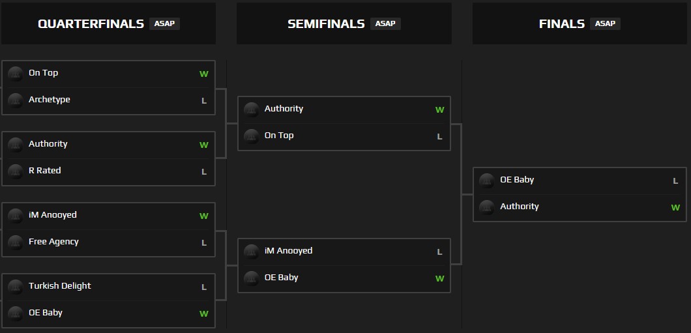Image resolution: width=691 pixels, height=333 pixels.
Task: Select the Semifinals round header
Action: (x=326, y=24)
